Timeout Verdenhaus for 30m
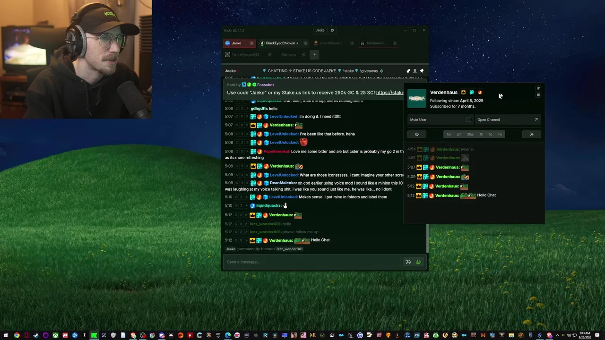This screenshot has width=605, height=340. pyautogui.click(x=470, y=134)
